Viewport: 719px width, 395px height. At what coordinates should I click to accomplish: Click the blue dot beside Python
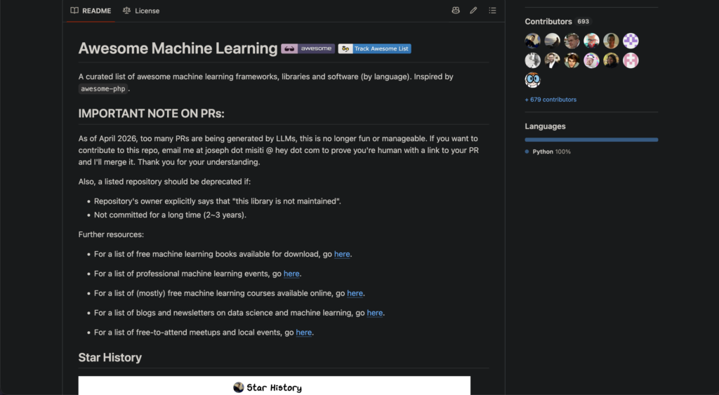click(x=527, y=152)
